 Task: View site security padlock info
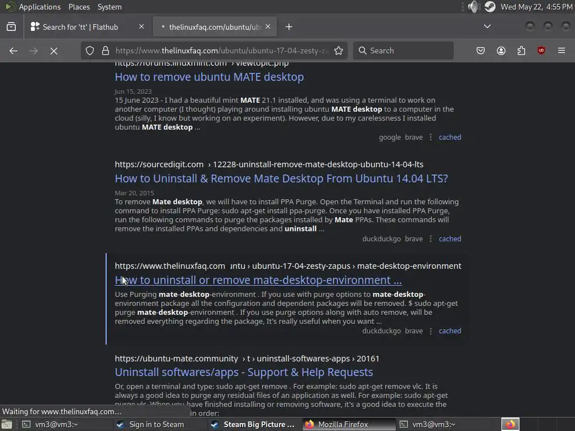106,51
